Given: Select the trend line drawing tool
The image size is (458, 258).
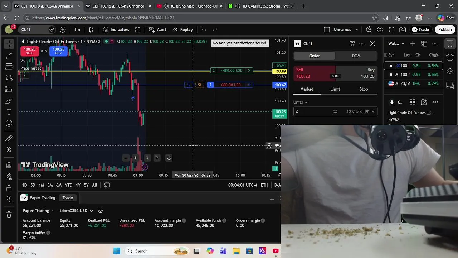Looking at the screenshot, I should [x=9, y=55].
